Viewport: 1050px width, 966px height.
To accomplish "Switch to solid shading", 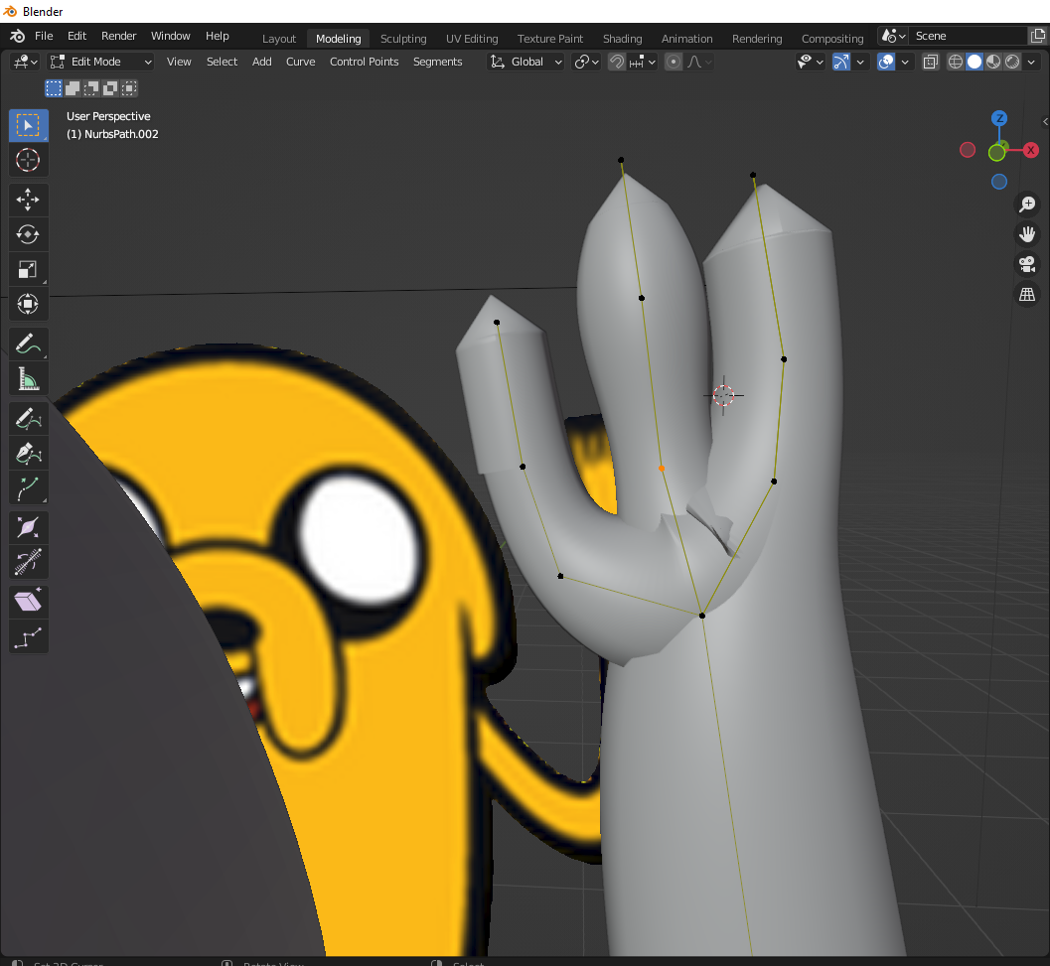I will click(x=975, y=63).
